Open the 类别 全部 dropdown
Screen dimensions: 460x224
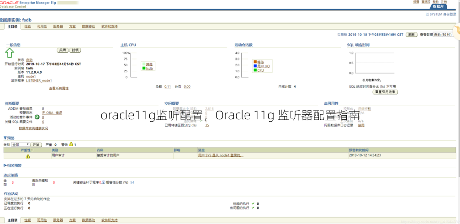pos(21,144)
